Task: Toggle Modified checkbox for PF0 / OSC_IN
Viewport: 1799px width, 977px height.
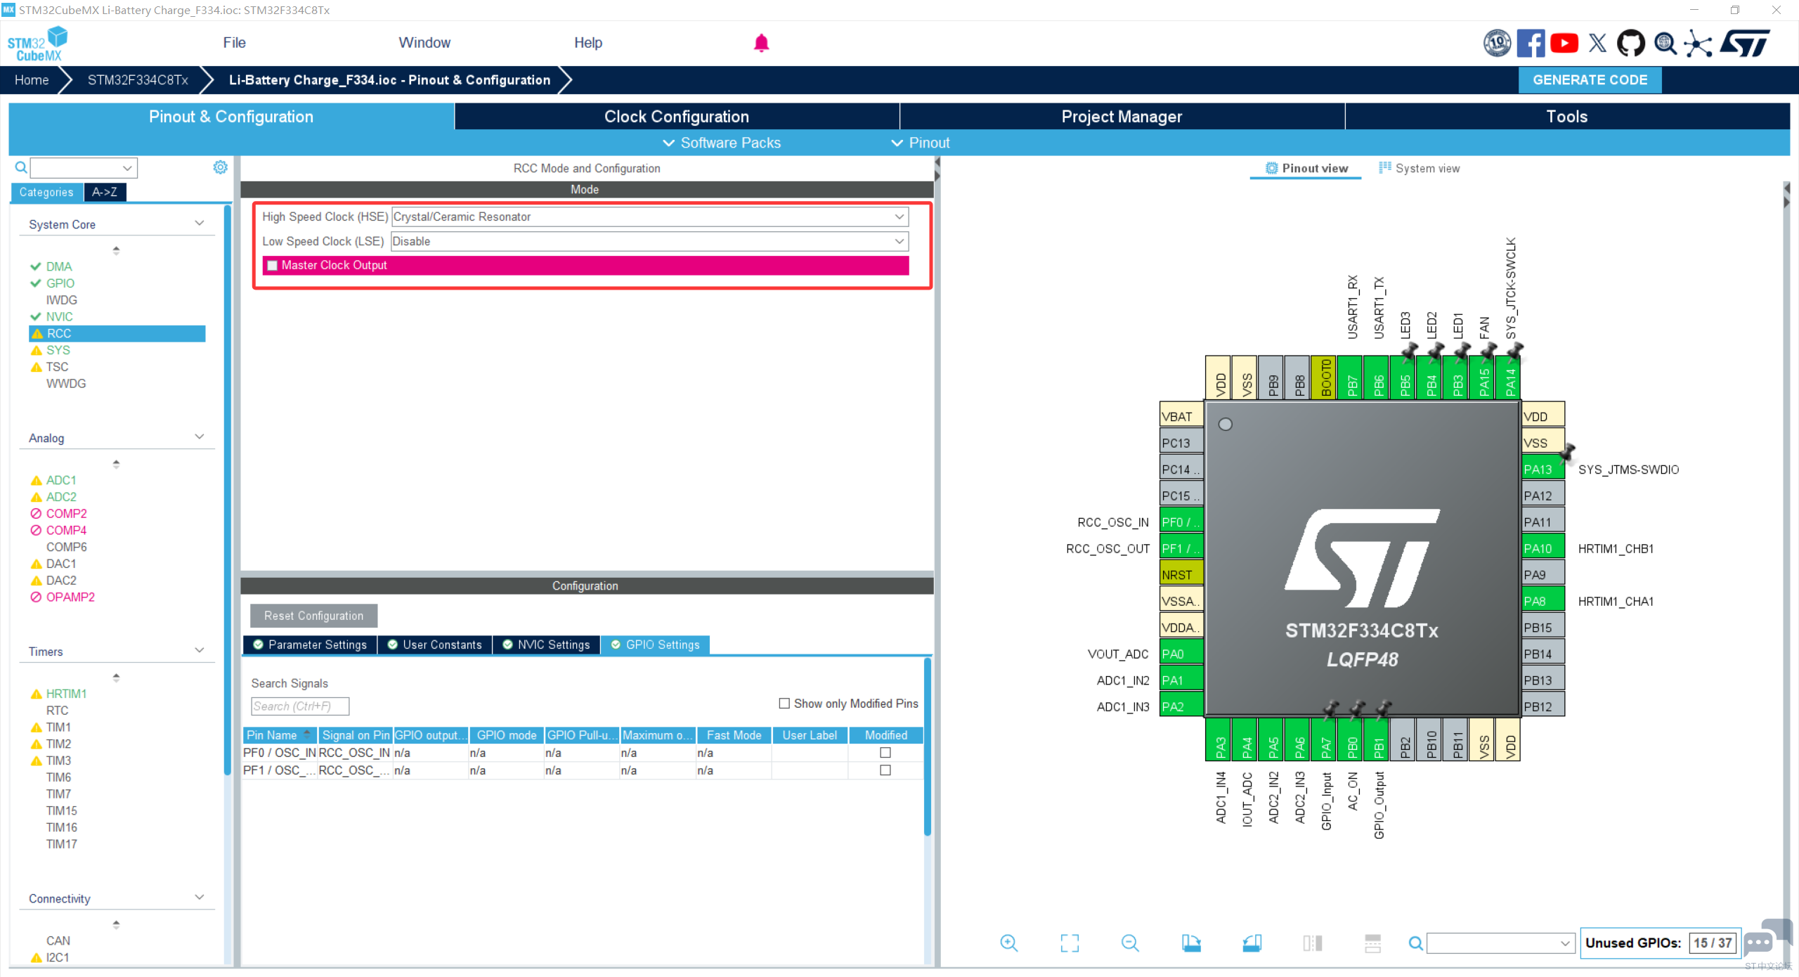Action: pyautogui.click(x=885, y=752)
